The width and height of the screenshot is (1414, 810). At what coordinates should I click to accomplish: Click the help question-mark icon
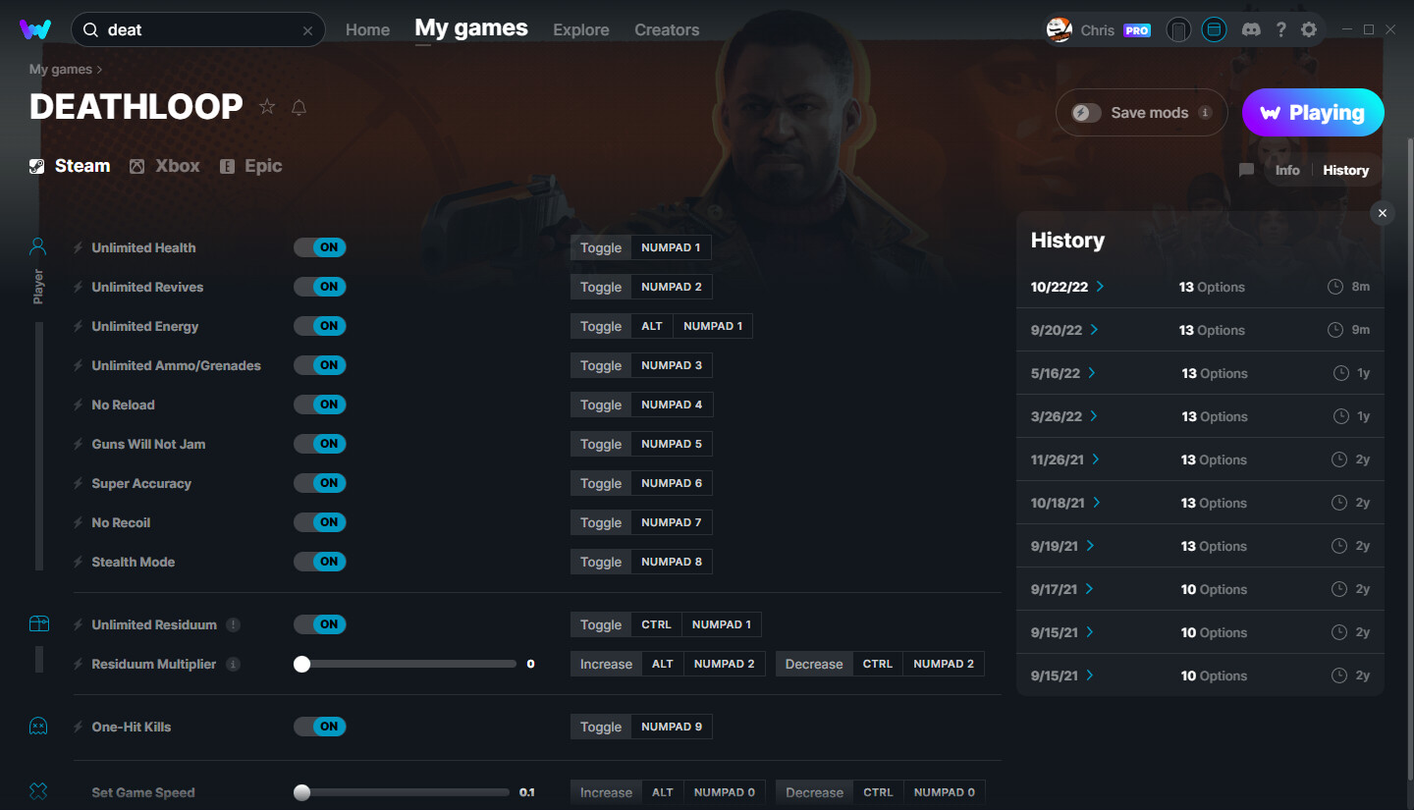pos(1281,29)
